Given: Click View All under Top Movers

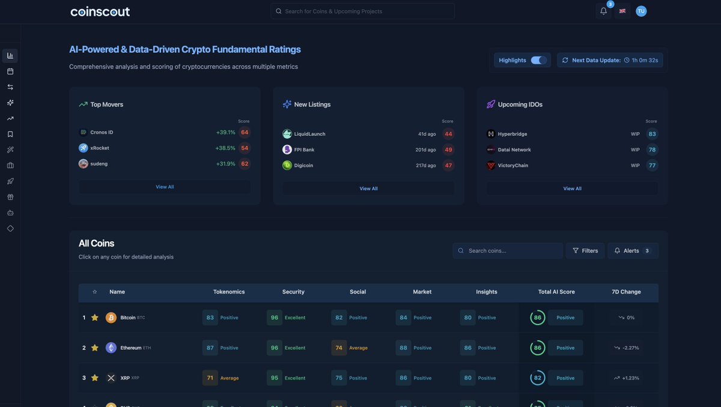Looking at the screenshot, I should tap(165, 185).
